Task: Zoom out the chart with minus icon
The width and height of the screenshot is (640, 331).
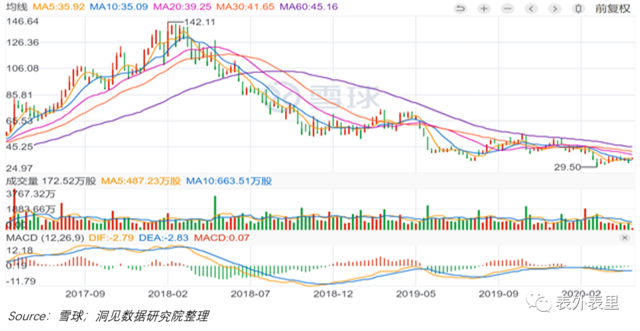Action: pyautogui.click(x=508, y=8)
